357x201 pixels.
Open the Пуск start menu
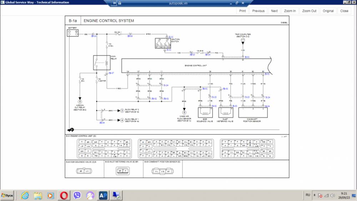tap(8, 195)
